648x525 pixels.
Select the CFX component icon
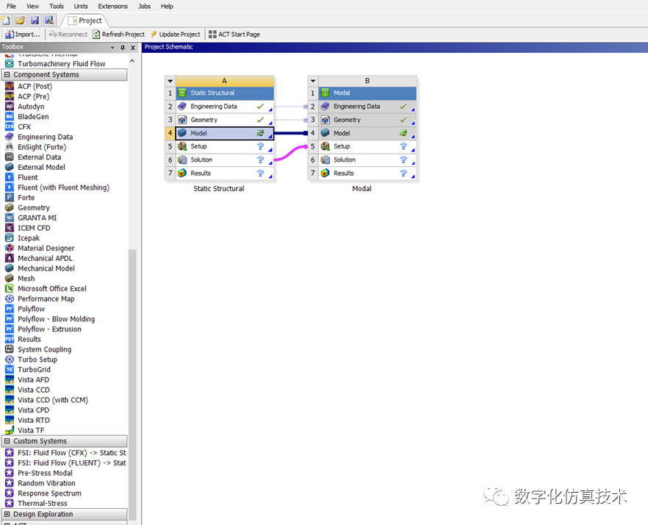point(9,126)
